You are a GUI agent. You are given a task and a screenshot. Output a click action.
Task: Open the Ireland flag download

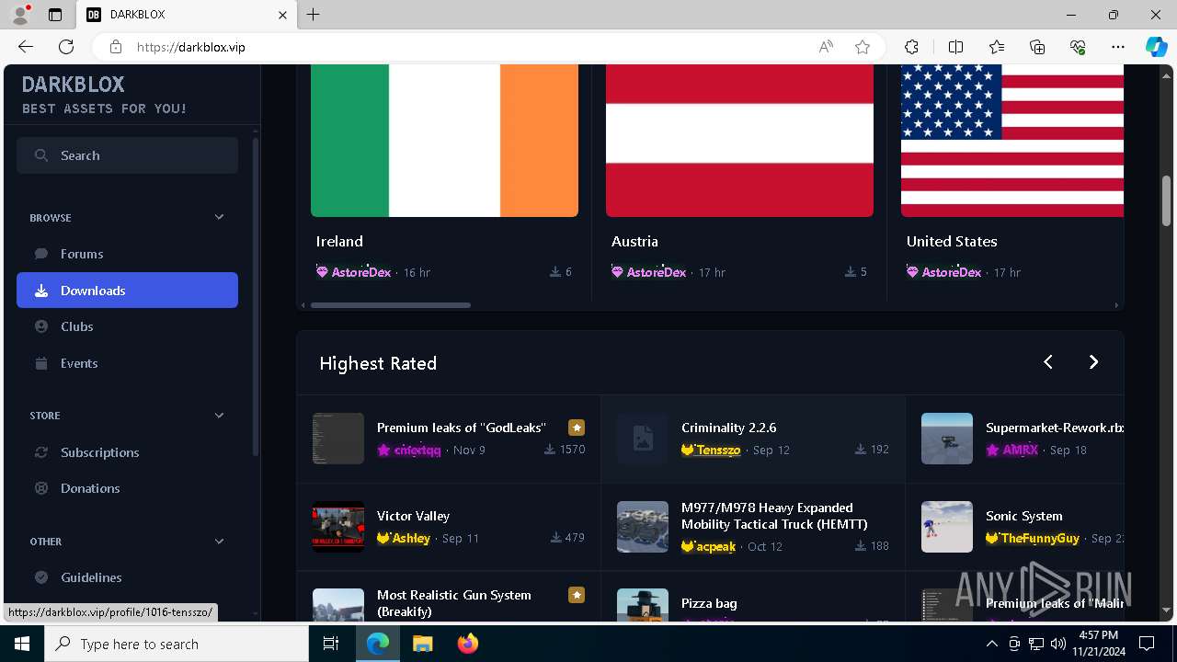444,141
